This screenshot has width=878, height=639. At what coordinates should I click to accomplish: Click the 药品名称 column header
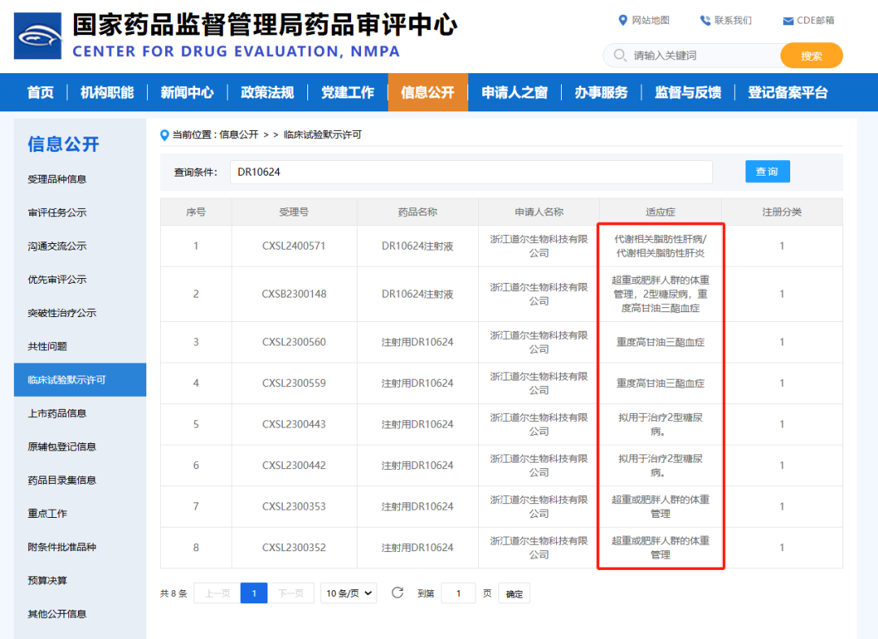[x=417, y=212]
